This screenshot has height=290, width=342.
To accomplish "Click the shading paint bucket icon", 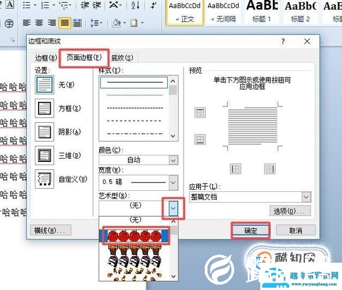I will tap(117, 22).
